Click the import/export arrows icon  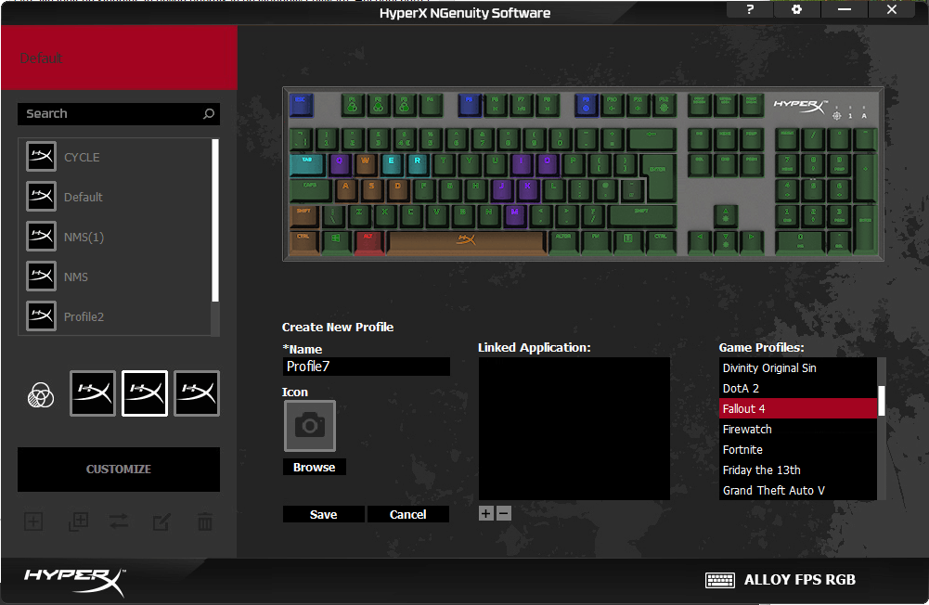point(119,521)
